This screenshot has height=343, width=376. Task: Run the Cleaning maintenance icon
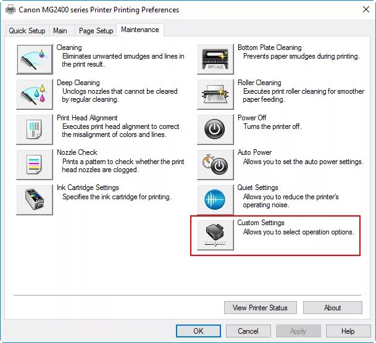pyautogui.click(x=35, y=59)
